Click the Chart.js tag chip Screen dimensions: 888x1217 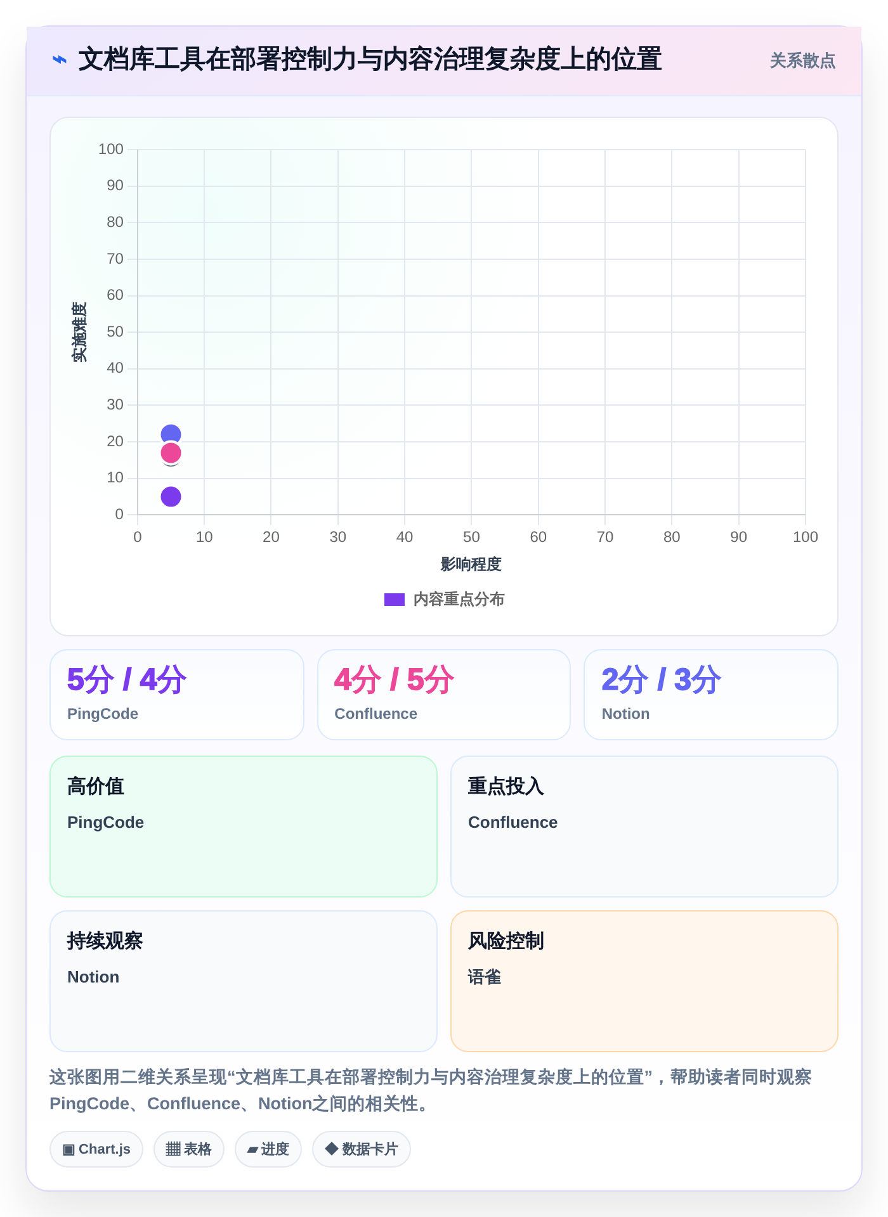tap(96, 1149)
